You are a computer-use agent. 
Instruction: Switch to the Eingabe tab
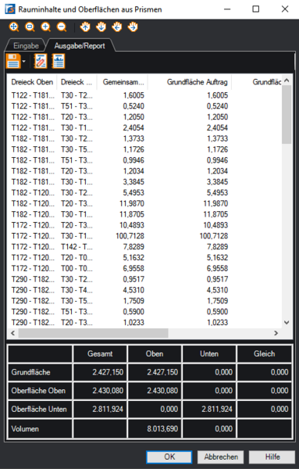coord(26,46)
